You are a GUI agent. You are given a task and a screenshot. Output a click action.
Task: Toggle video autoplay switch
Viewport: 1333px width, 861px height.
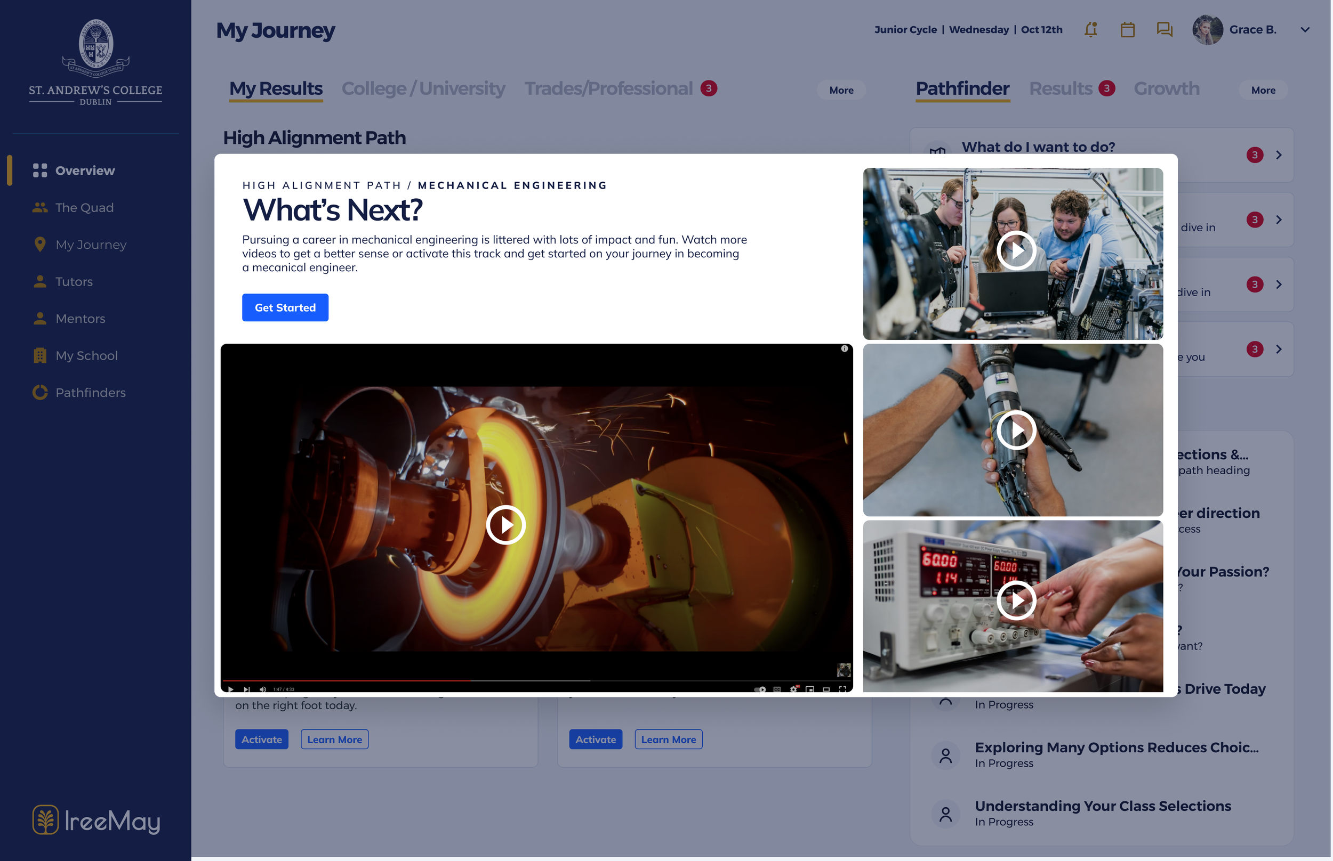[x=760, y=689]
